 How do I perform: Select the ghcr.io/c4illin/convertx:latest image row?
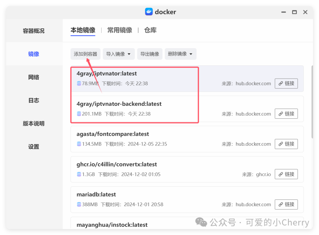coord(187,169)
